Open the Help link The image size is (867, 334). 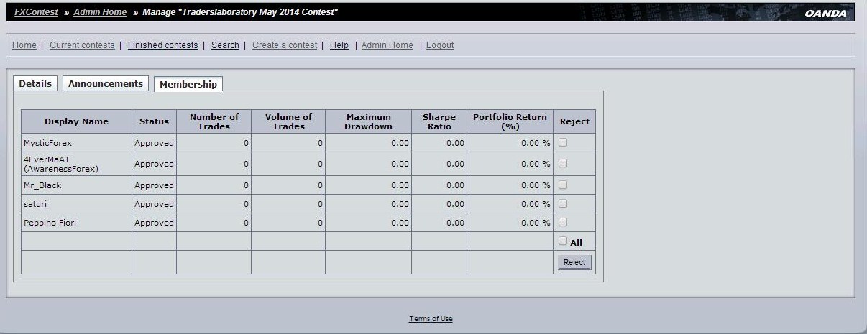(339, 45)
